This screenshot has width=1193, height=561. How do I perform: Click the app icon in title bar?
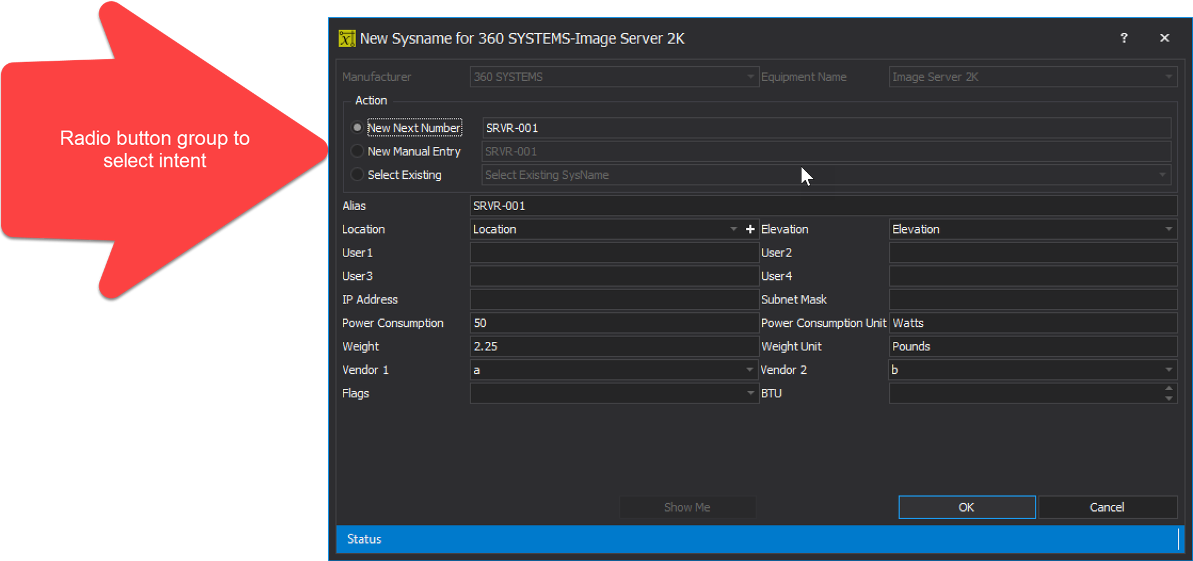(346, 39)
